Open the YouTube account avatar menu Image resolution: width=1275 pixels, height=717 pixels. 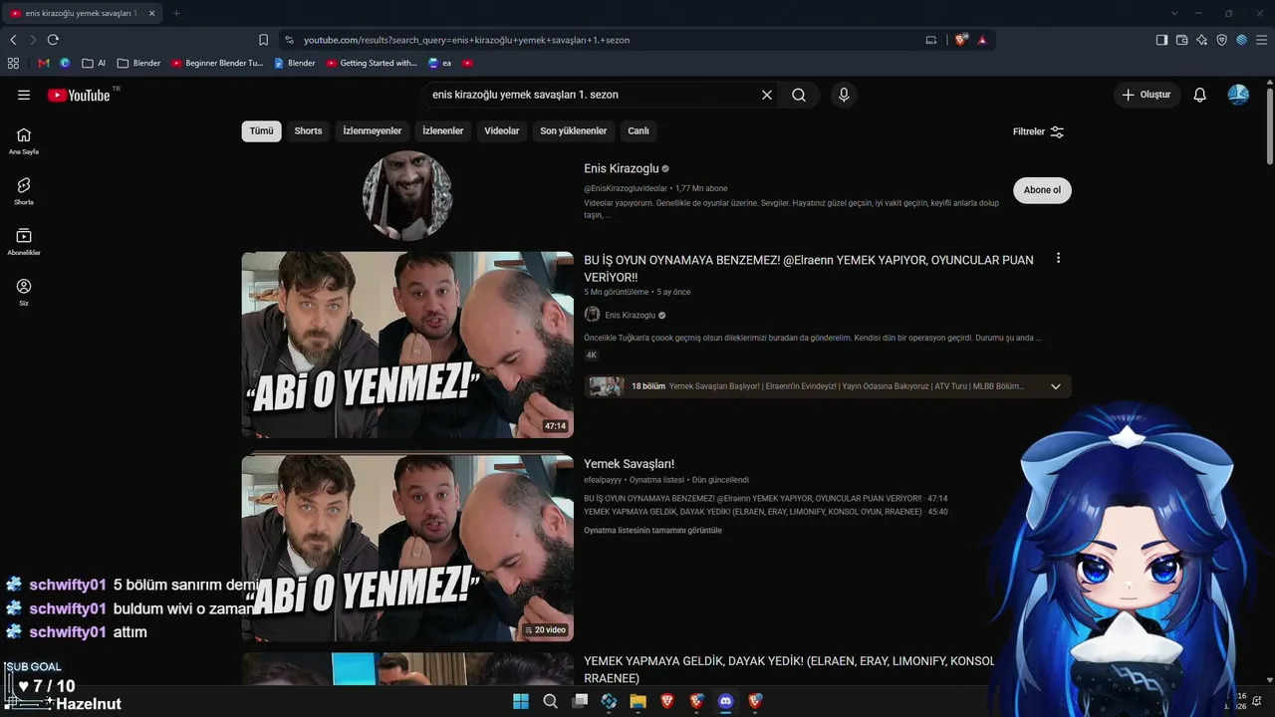(x=1238, y=95)
